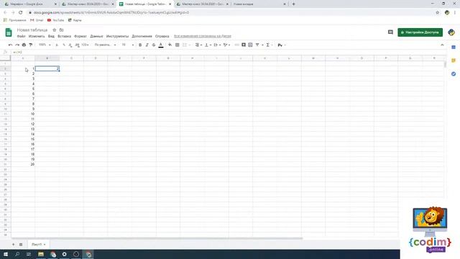Click the Insert chart icon
Image resolution: width=460 pixels, height=259 pixels.
coord(250,45)
